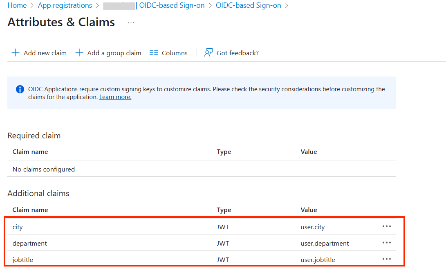Click the last OIDC-based Sign-on breadcrumb

[248, 5]
